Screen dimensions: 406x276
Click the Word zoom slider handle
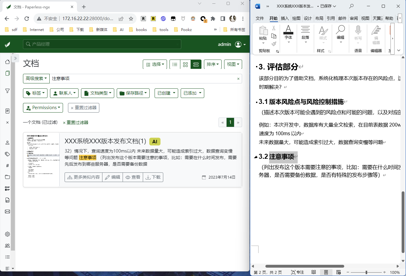pos(366,272)
